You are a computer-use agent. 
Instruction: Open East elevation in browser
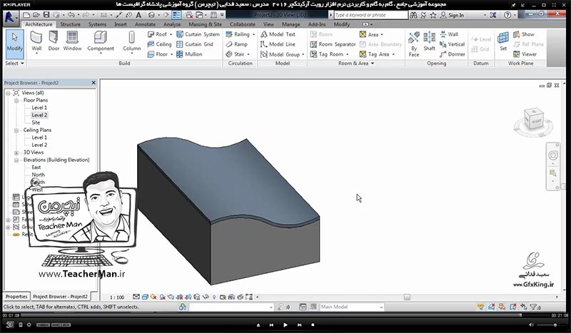(36, 168)
